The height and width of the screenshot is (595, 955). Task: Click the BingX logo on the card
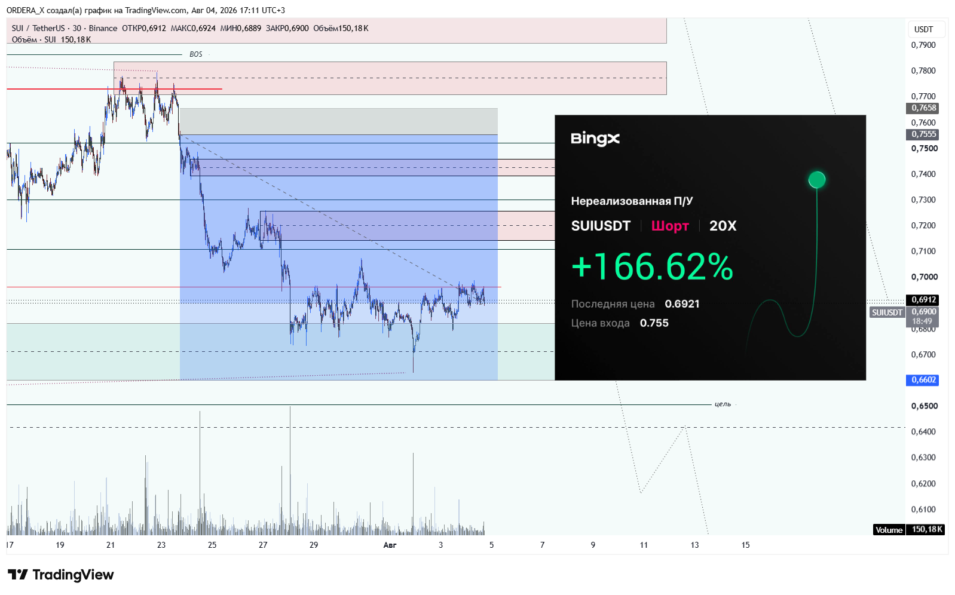pos(595,139)
